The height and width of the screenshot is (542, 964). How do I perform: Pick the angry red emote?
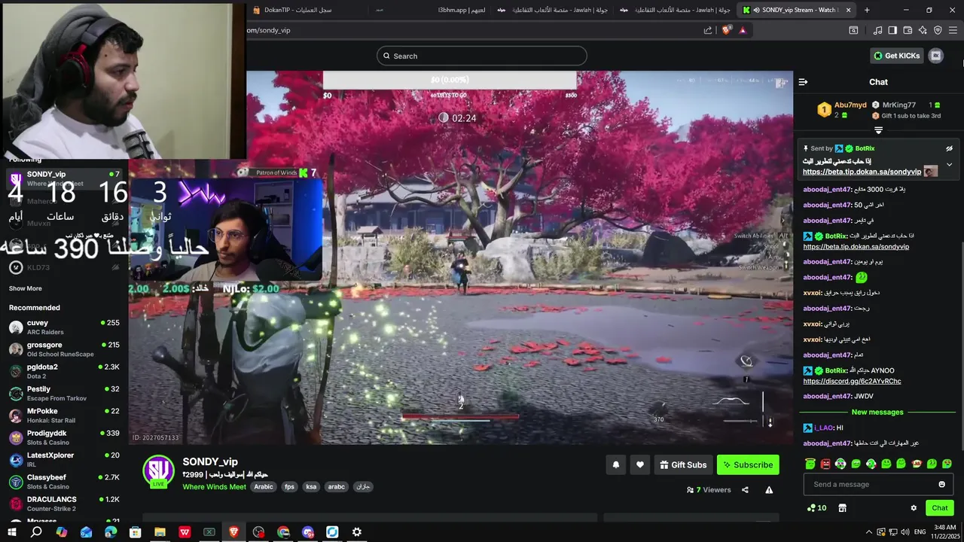click(825, 464)
